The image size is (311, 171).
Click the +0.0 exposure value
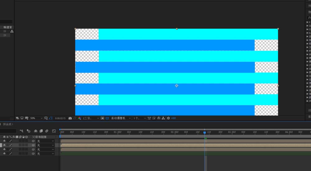click(x=173, y=118)
